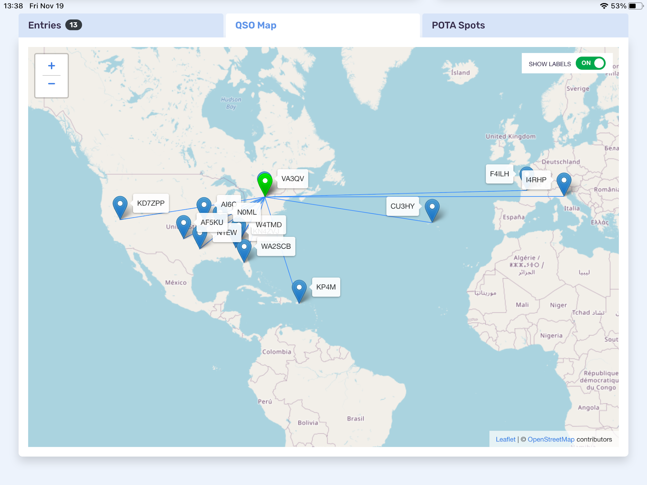Click the Entries count badge 13
Viewport: 647px width, 485px height.
click(74, 25)
